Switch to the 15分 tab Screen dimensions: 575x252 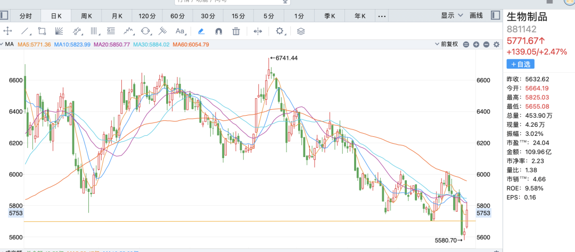click(x=239, y=16)
